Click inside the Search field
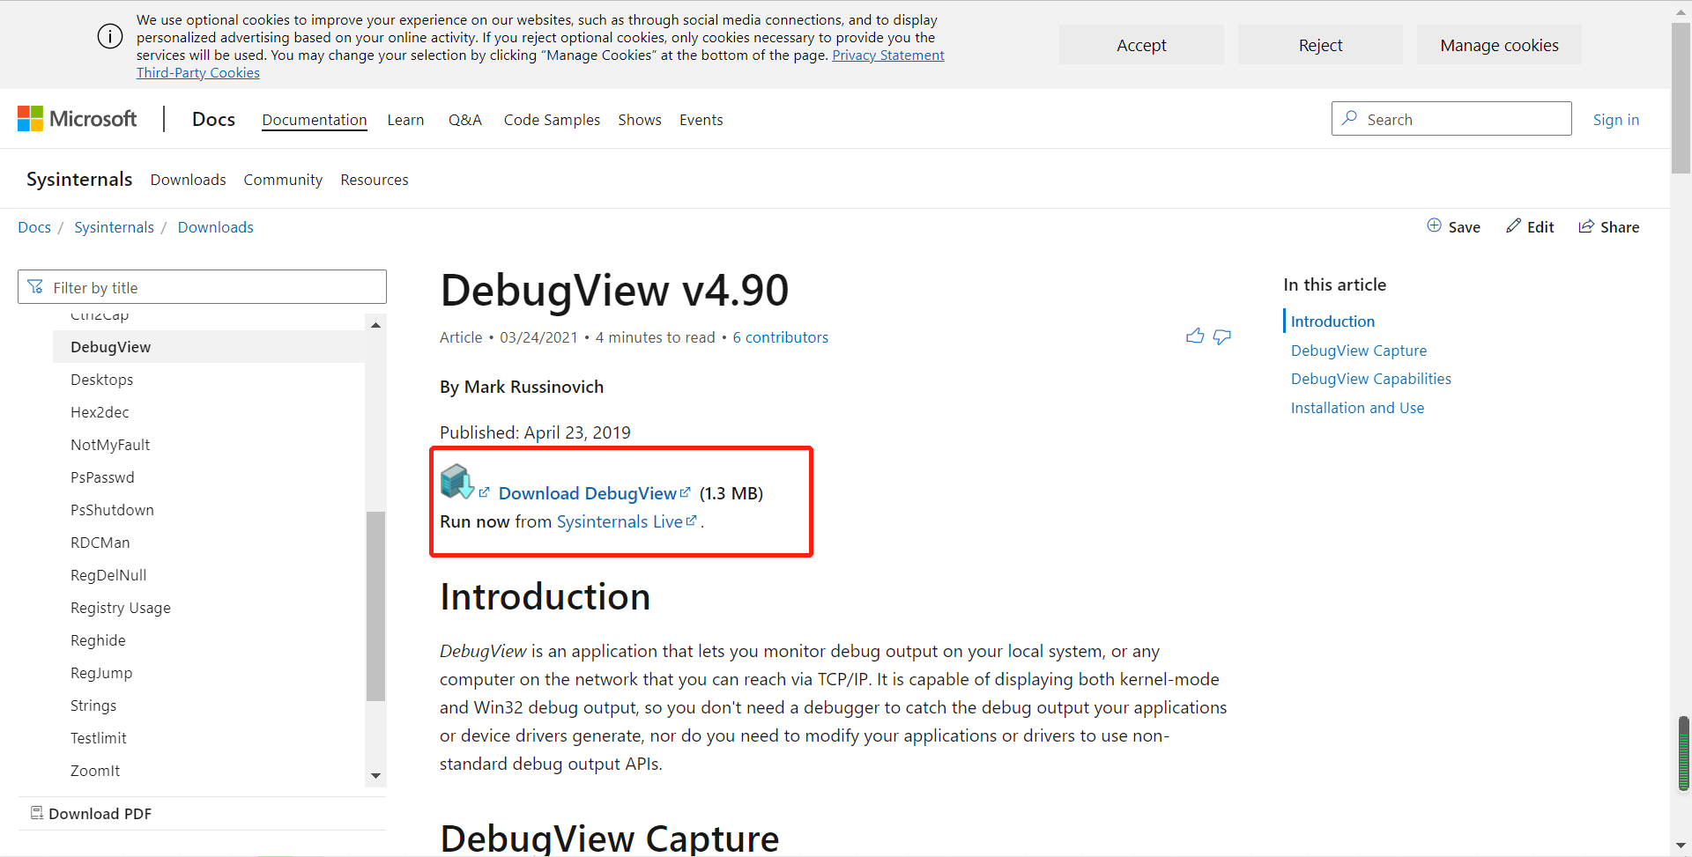This screenshot has width=1692, height=857. tap(1451, 118)
